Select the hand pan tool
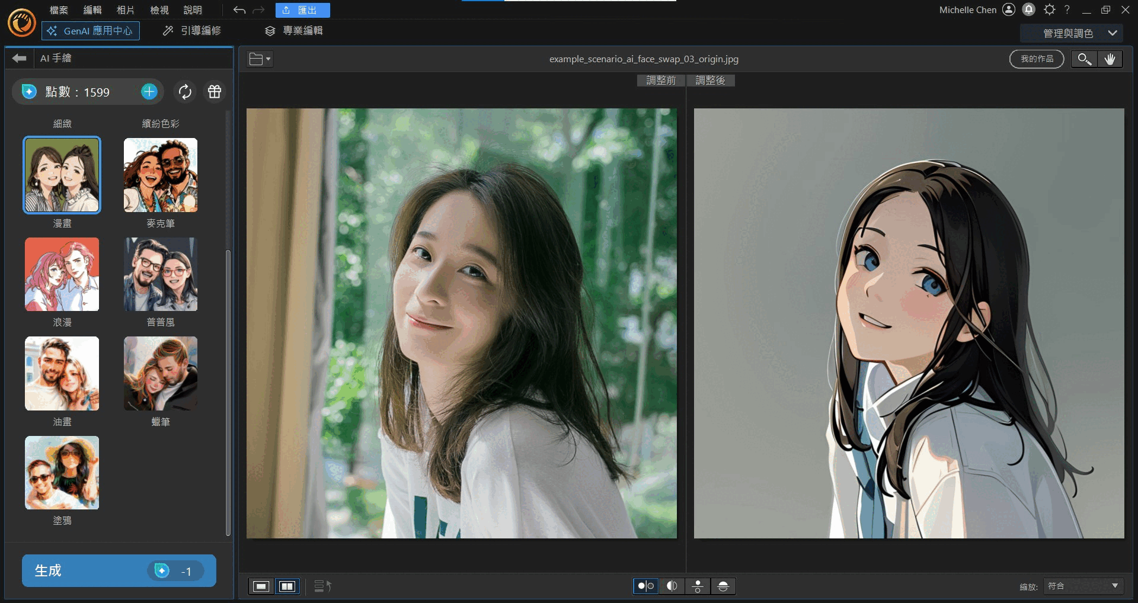The image size is (1138, 603). coord(1110,59)
